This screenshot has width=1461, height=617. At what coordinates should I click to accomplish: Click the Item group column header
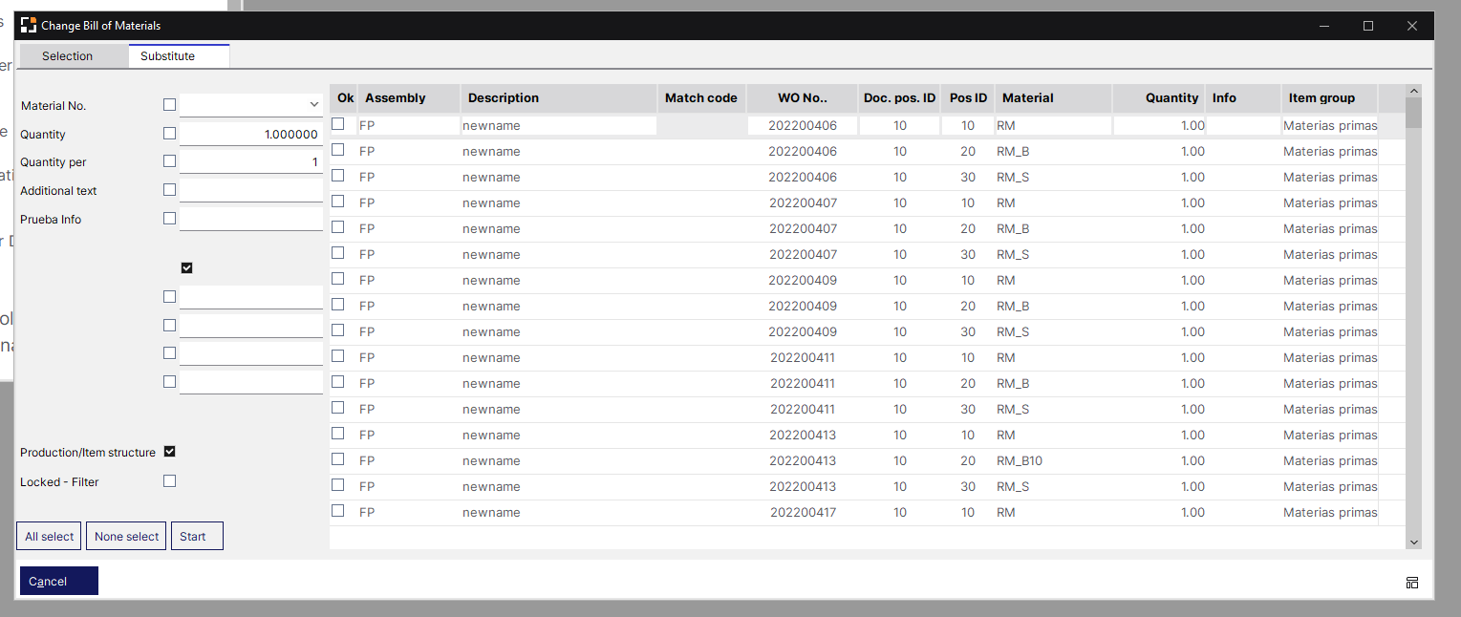click(x=1328, y=97)
